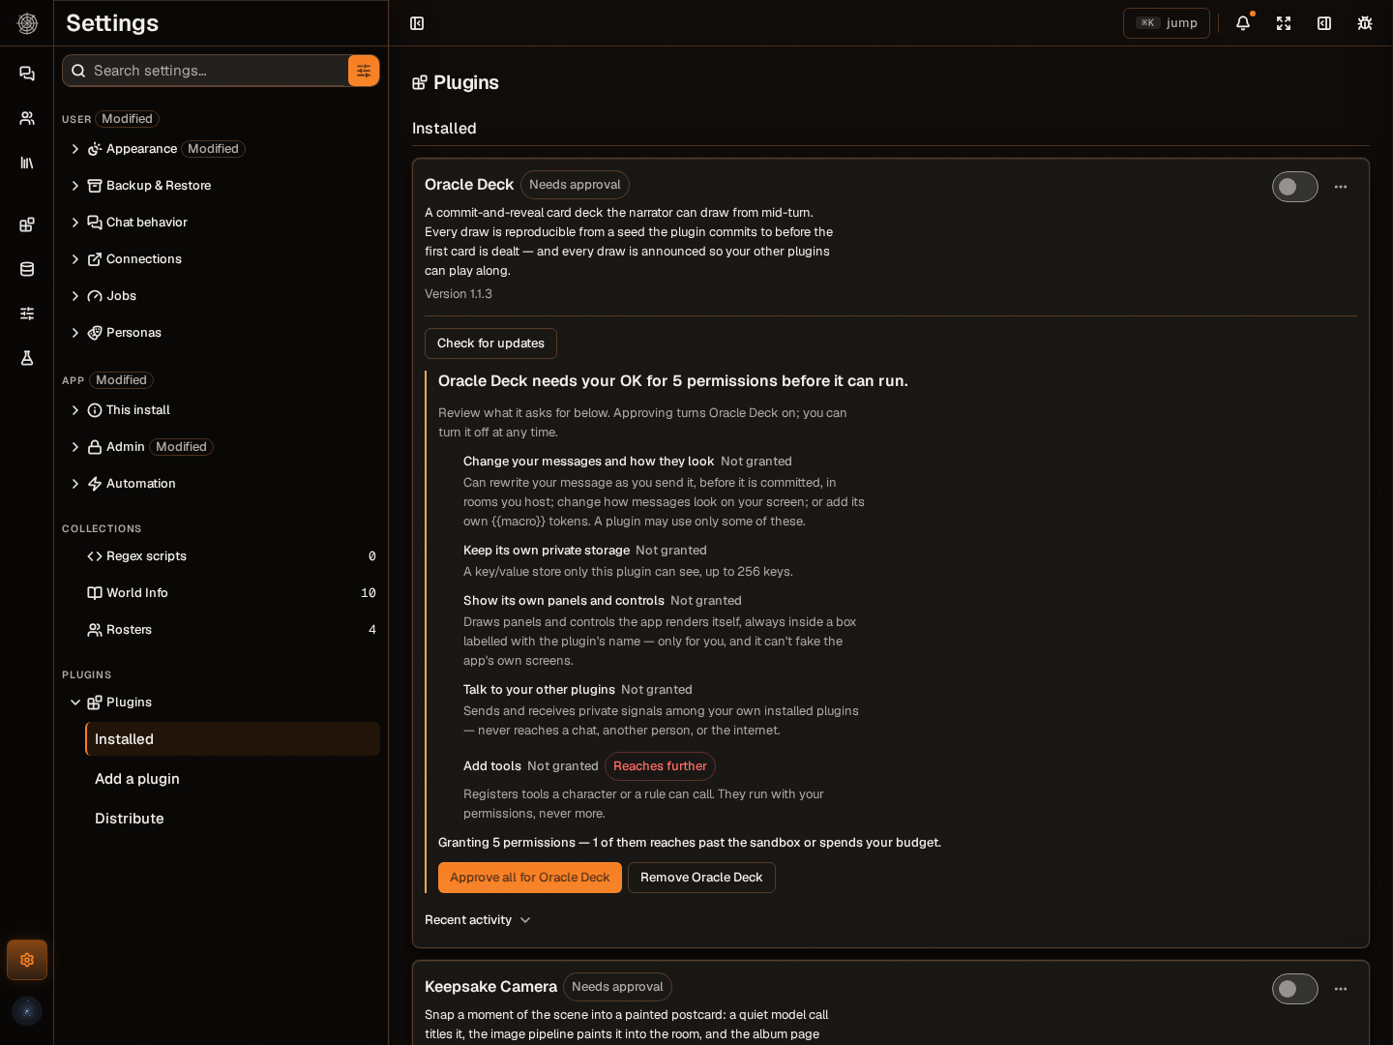Open the database icon in the left rail

pos(27,269)
